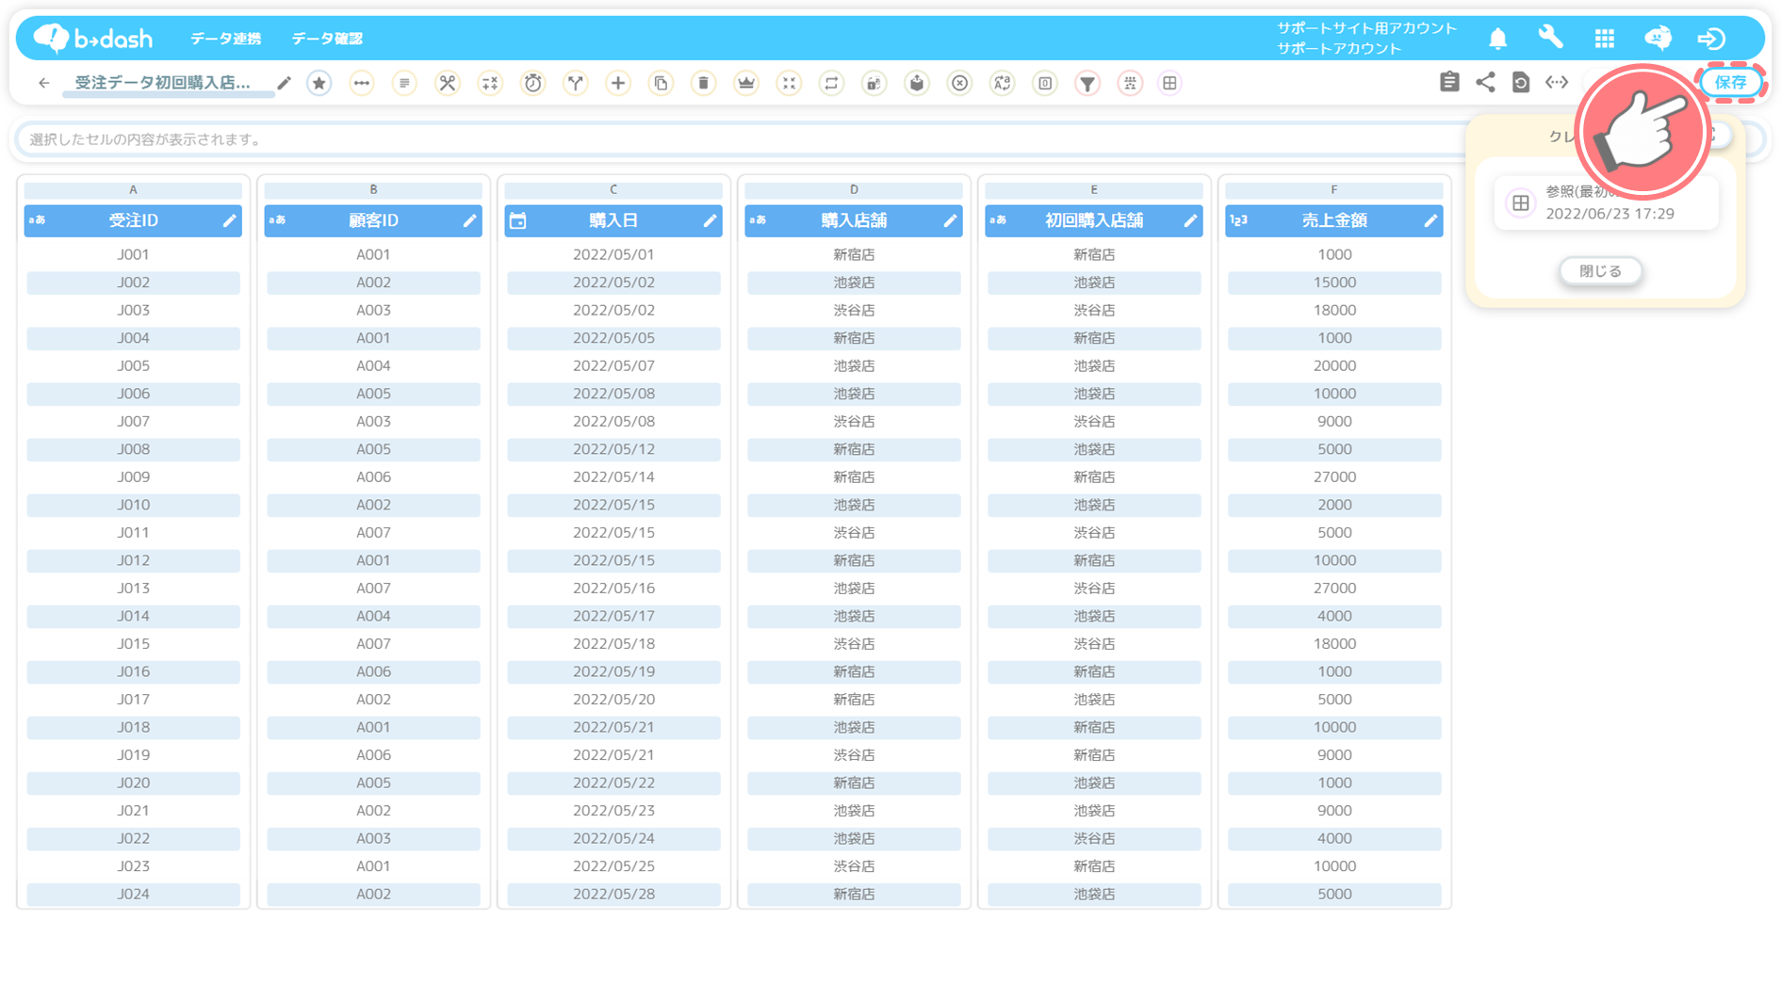Open the データ確認 menu
This screenshot has width=1781, height=1001.
coord(327,39)
